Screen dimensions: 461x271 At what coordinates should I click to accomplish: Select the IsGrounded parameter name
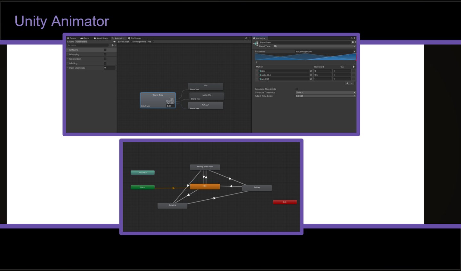(x=75, y=59)
